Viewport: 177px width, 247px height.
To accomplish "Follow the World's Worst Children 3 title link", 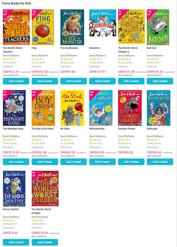I will (x=128, y=50).
